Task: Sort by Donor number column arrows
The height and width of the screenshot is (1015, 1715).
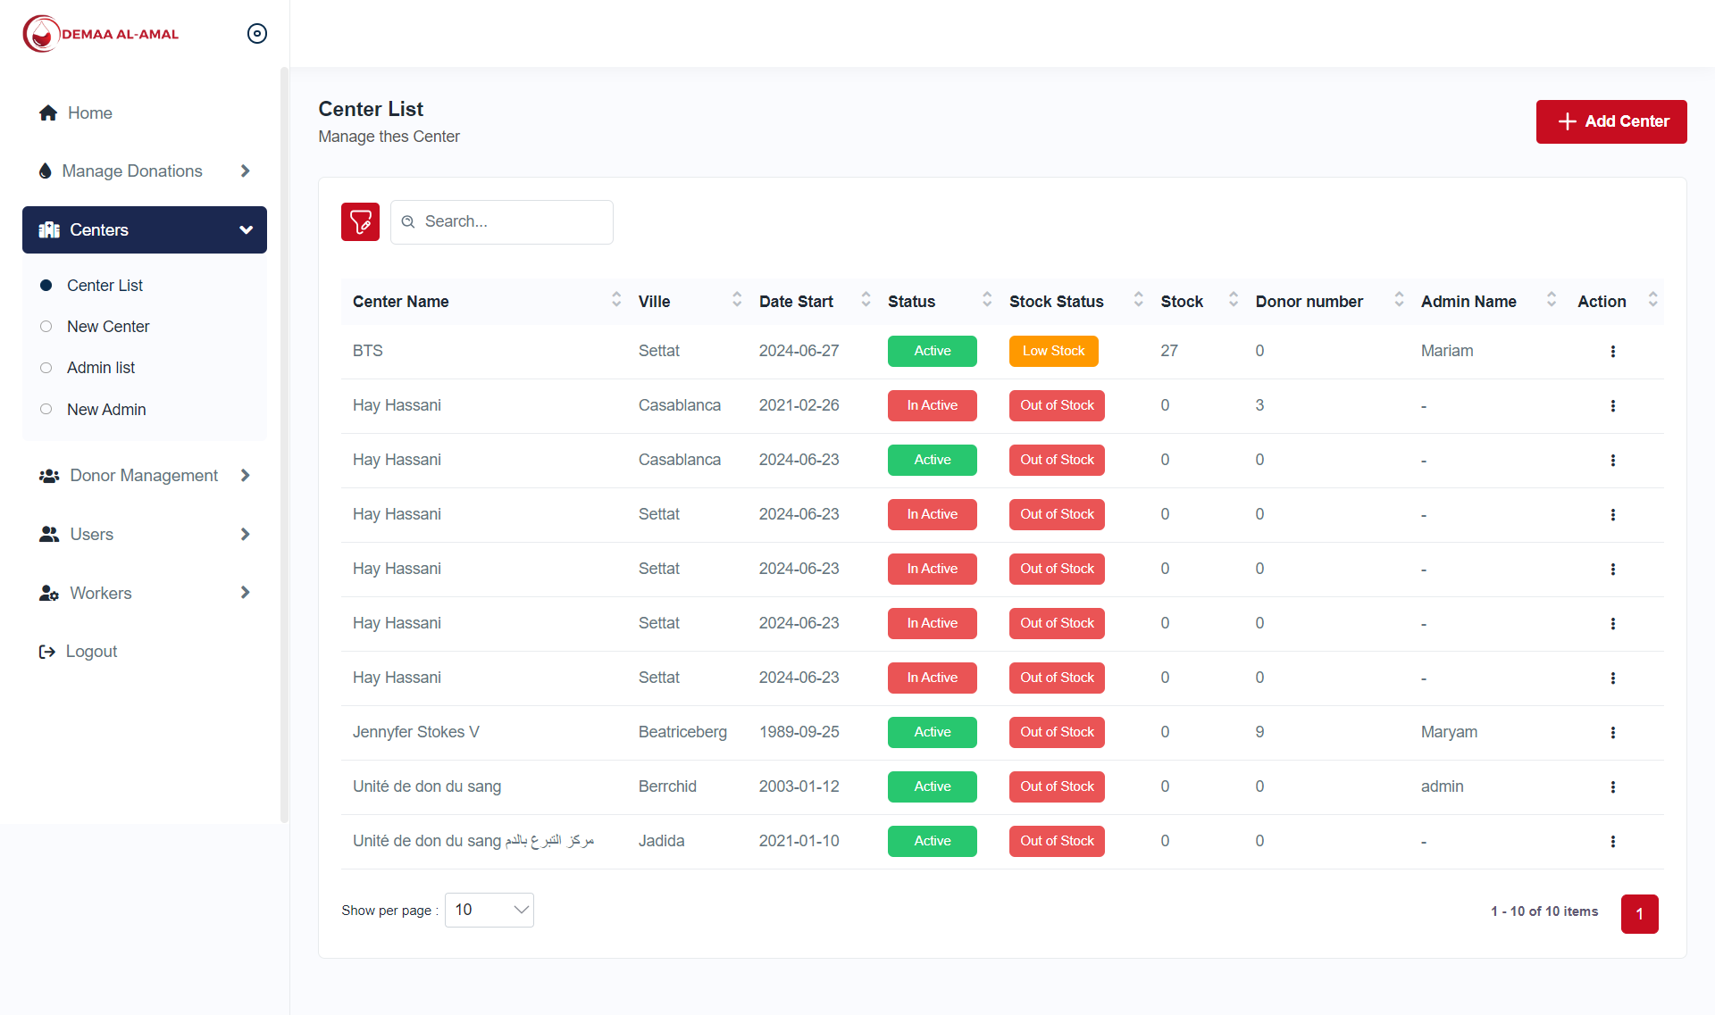Action: (1399, 300)
